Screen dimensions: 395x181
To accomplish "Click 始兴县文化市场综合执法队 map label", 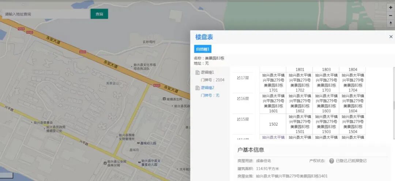I will coord(144,67).
